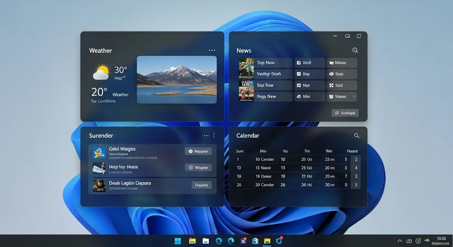Screen dimensions: 453x247
Task: Click the camera-shaped icon in system tray
Action: pyautogui.click(x=409, y=241)
